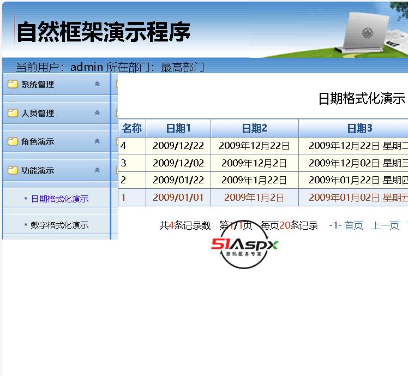Image resolution: width=408 pixels, height=376 pixels.
Task: Collapse the 功能演示 section chevron
Action: click(97, 170)
